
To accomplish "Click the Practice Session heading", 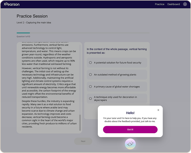I will tap(32, 16).
